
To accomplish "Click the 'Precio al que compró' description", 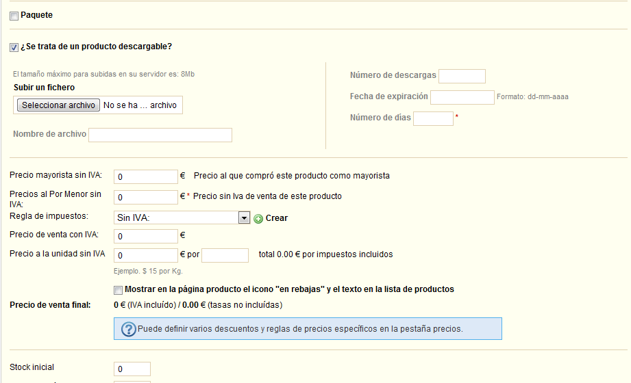I will [x=292, y=176].
